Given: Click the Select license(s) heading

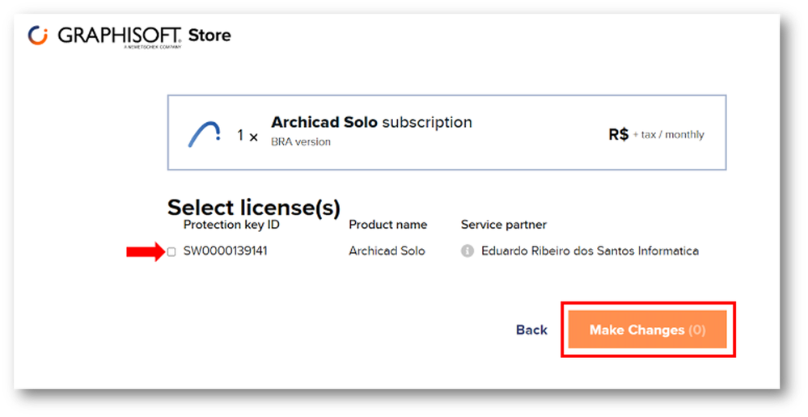Looking at the screenshot, I should [253, 207].
